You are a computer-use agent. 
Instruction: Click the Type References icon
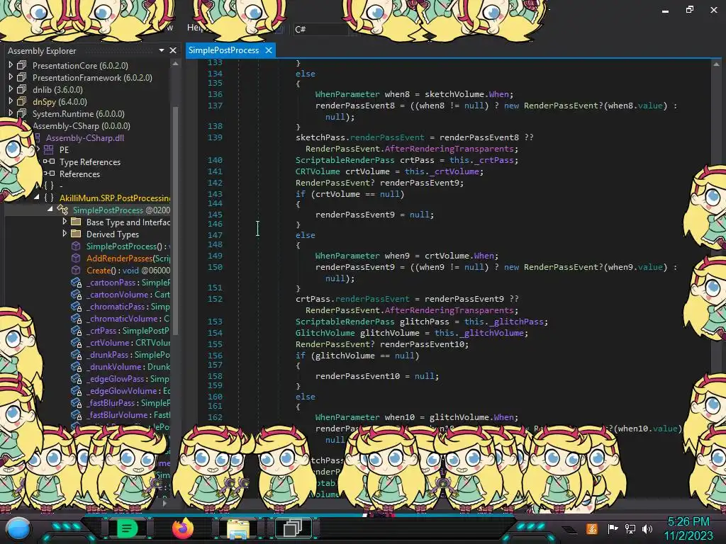click(49, 161)
